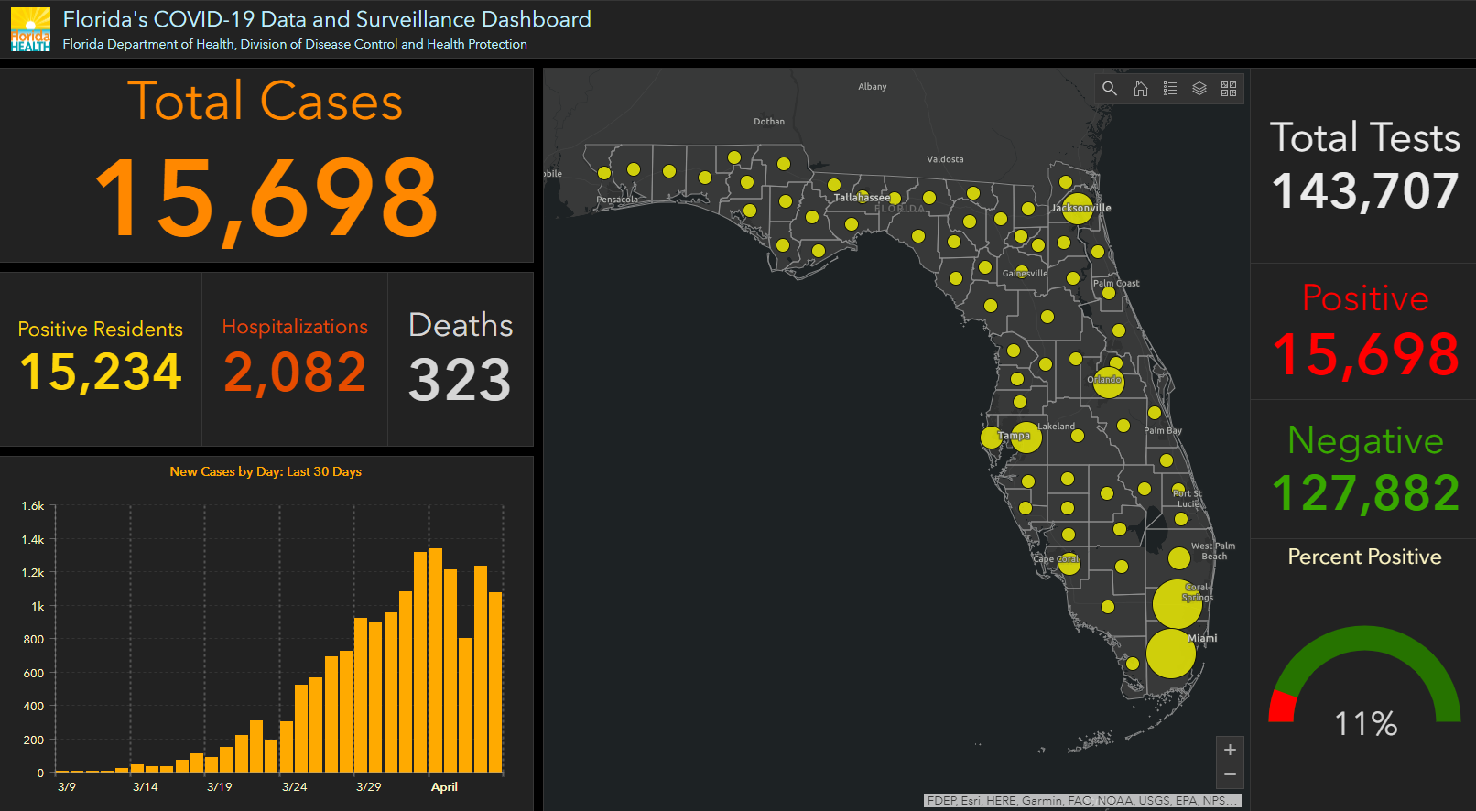This screenshot has height=811, width=1476.
Task: Click the Palm Bay map label
Action: click(x=1163, y=430)
